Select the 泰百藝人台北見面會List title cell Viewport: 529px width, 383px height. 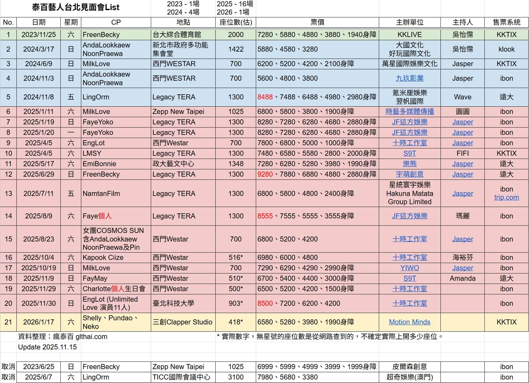(x=76, y=8)
